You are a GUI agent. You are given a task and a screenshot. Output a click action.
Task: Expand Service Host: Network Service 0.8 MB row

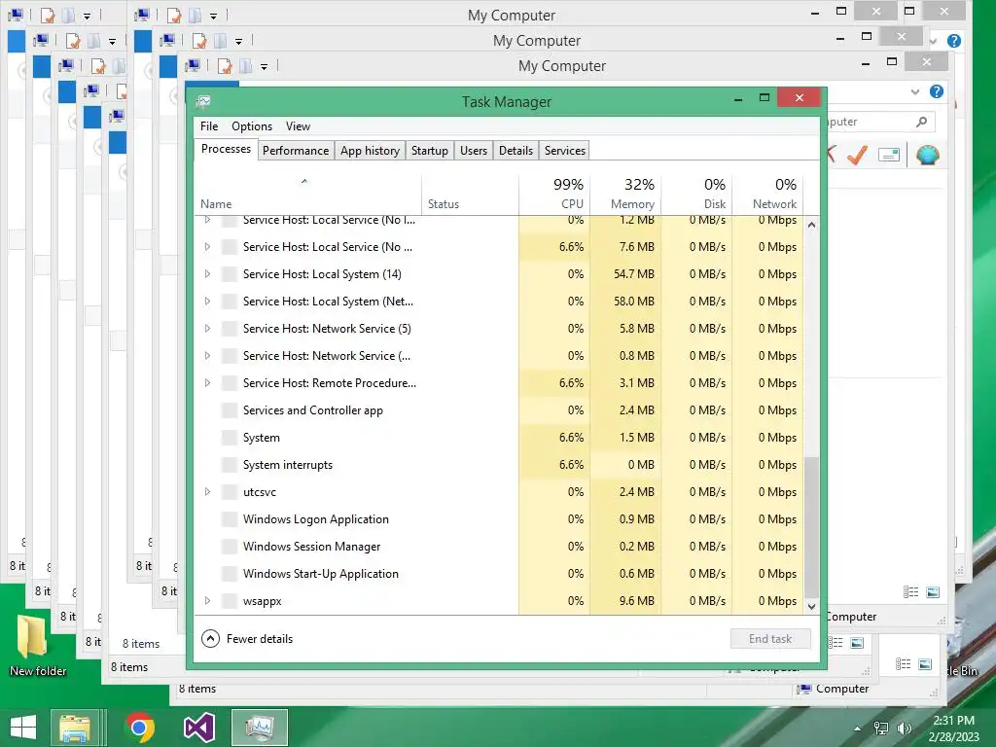[207, 356]
